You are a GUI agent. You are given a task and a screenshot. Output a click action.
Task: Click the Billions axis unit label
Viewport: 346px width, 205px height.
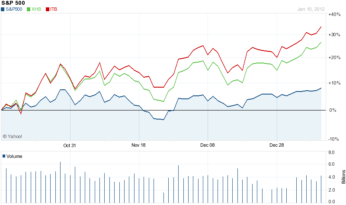point(343,177)
